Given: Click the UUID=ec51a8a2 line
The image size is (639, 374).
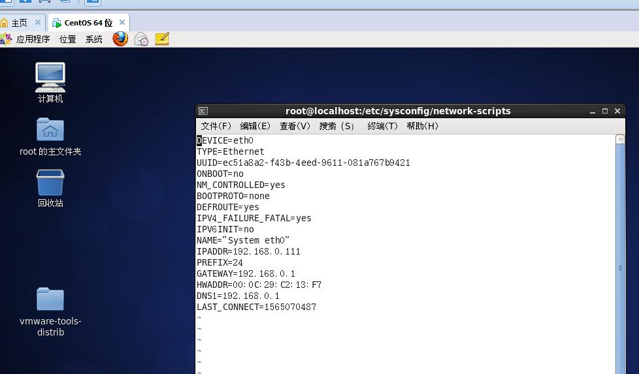Looking at the screenshot, I should click(x=303, y=163).
